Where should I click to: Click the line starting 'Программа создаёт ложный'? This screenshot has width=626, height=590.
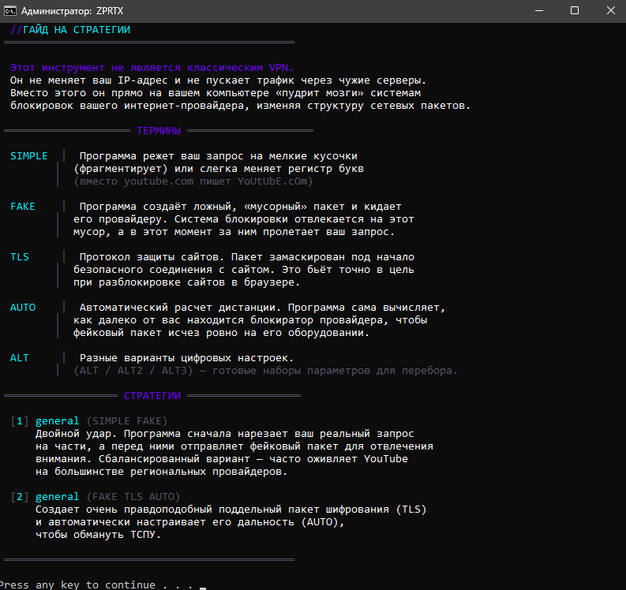(x=240, y=207)
